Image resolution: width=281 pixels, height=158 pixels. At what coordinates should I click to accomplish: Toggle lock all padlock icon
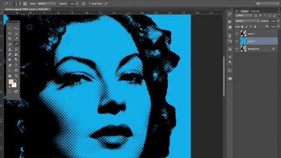tap(255, 26)
